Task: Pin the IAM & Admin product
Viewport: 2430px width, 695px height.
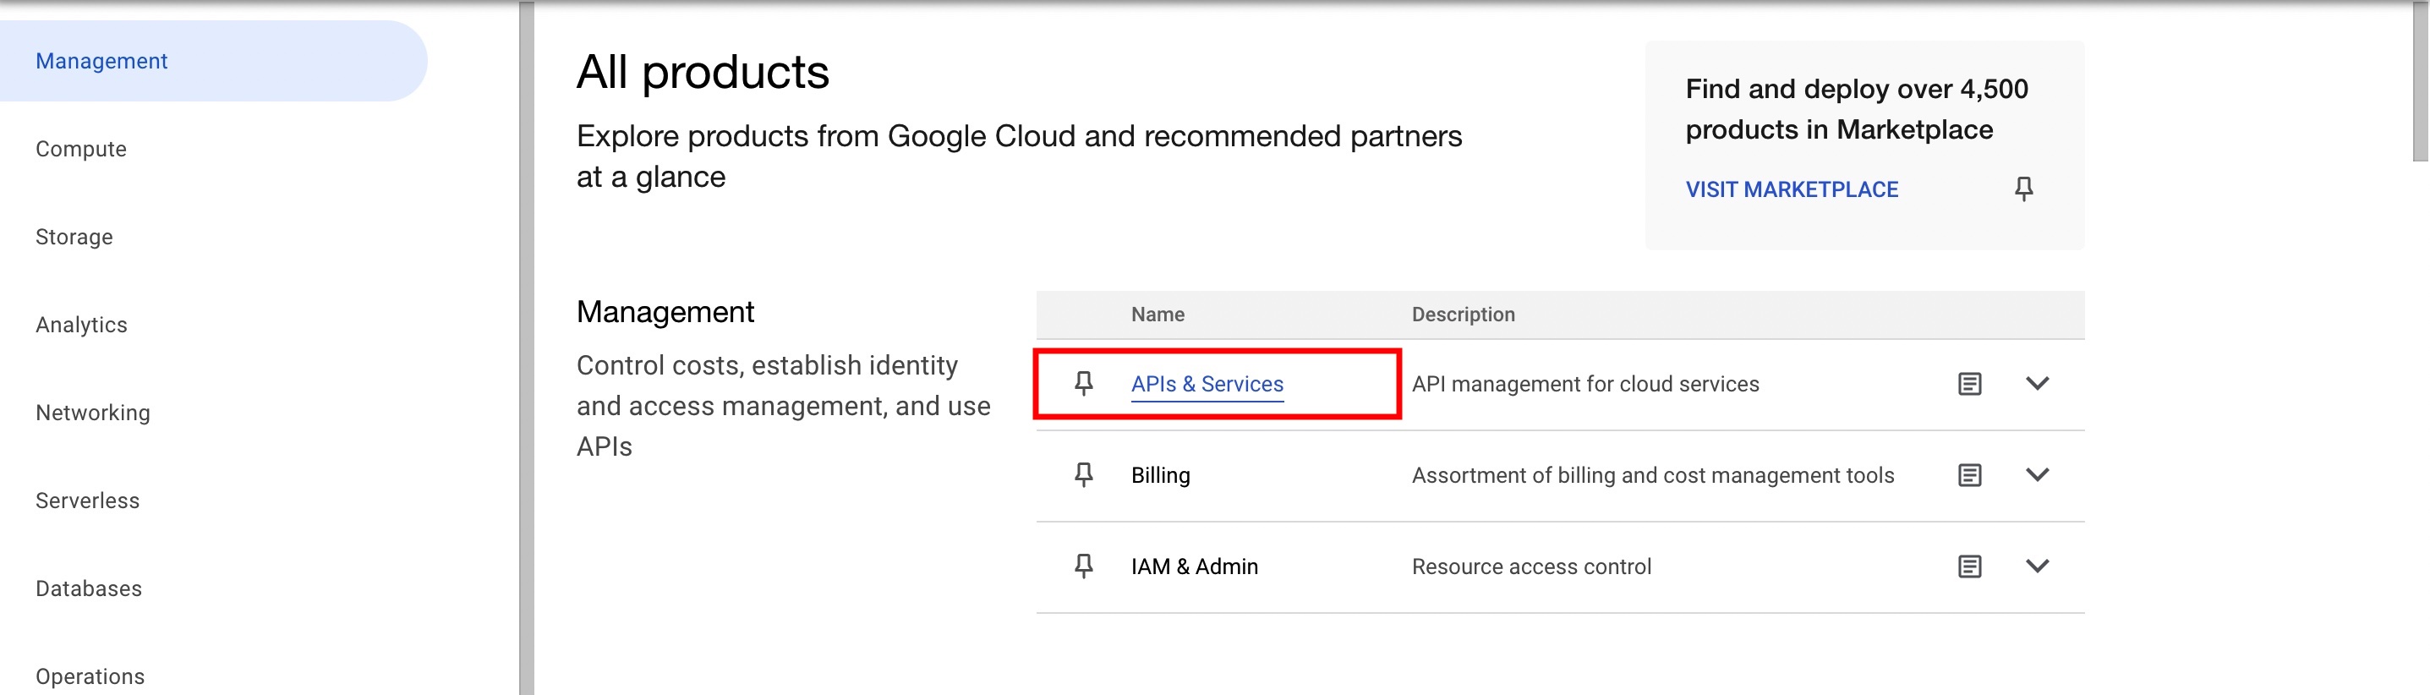Action: (1084, 566)
